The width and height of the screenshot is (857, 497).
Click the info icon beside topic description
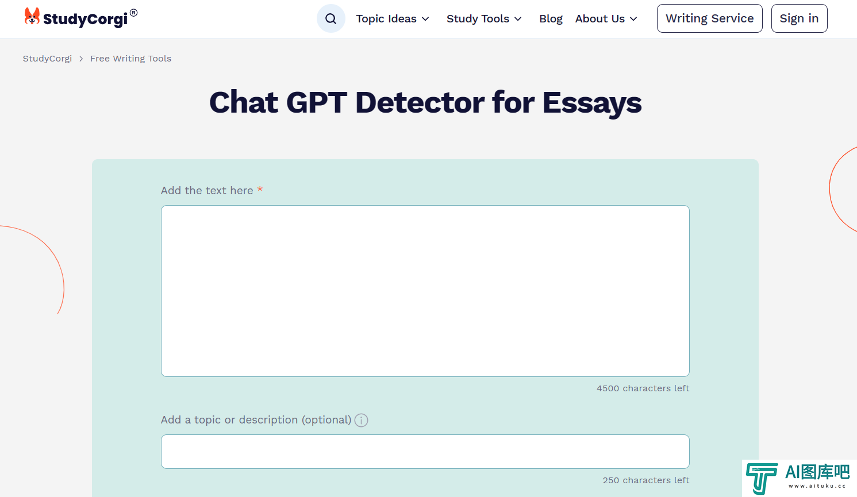point(361,420)
